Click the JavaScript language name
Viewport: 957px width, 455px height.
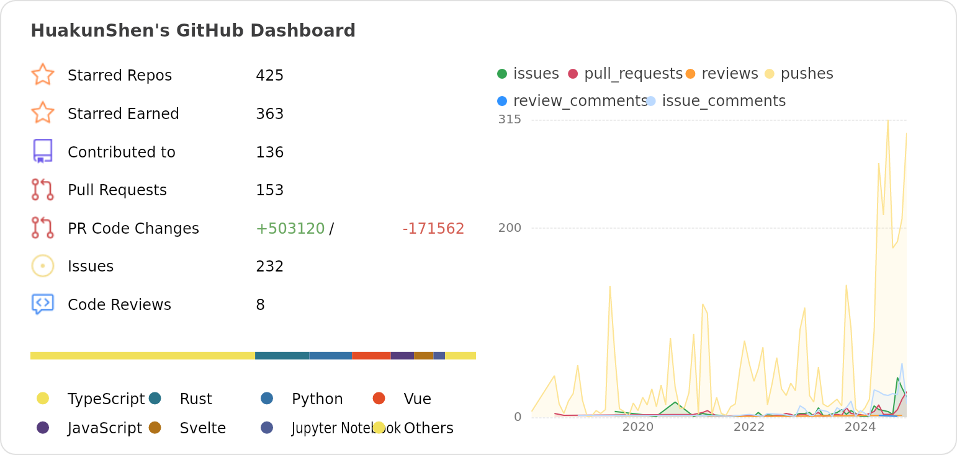coord(105,428)
